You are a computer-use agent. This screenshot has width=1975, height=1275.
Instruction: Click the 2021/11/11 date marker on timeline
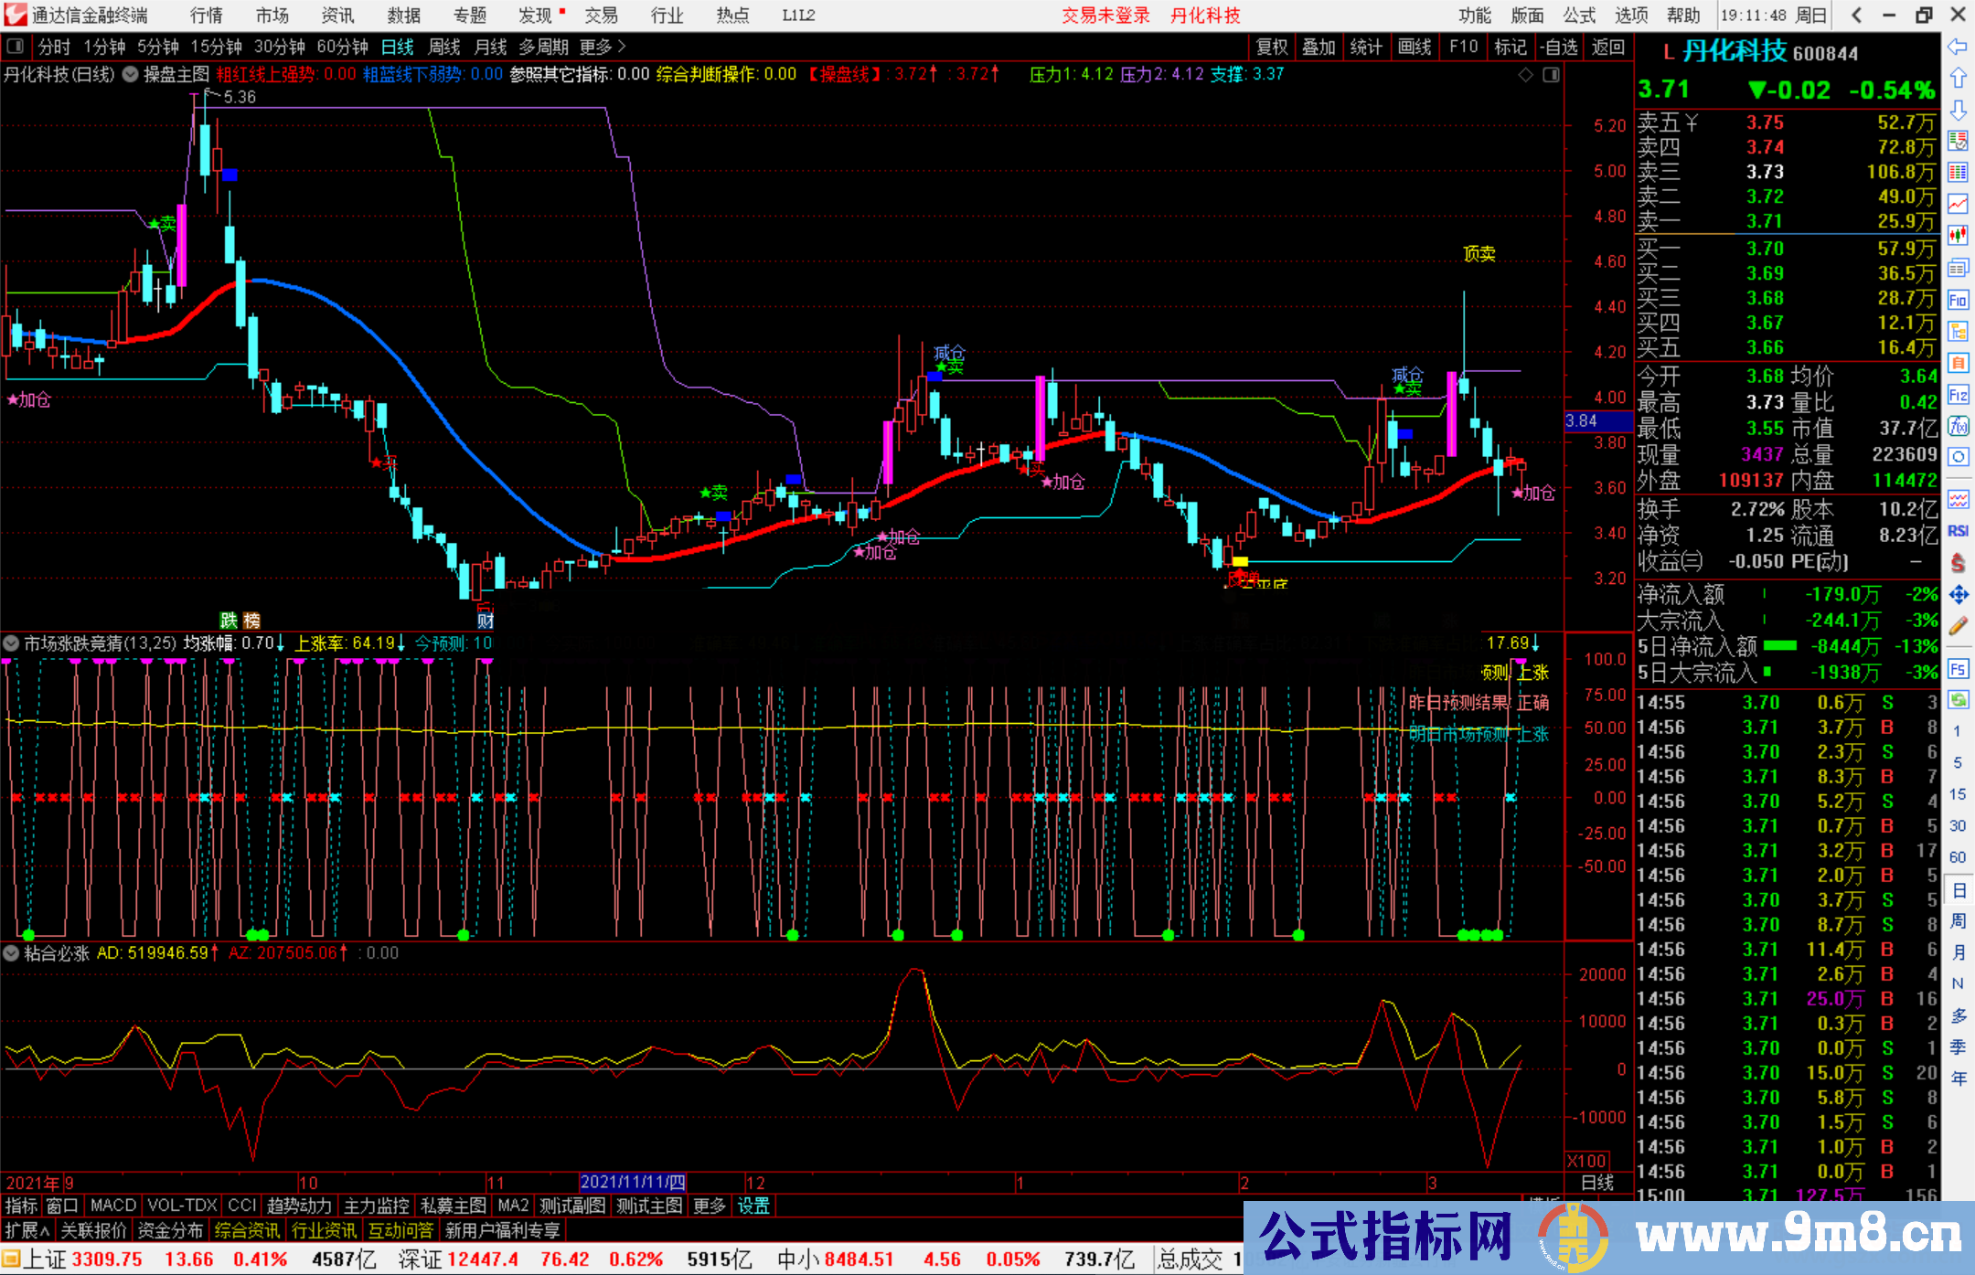(x=633, y=1183)
